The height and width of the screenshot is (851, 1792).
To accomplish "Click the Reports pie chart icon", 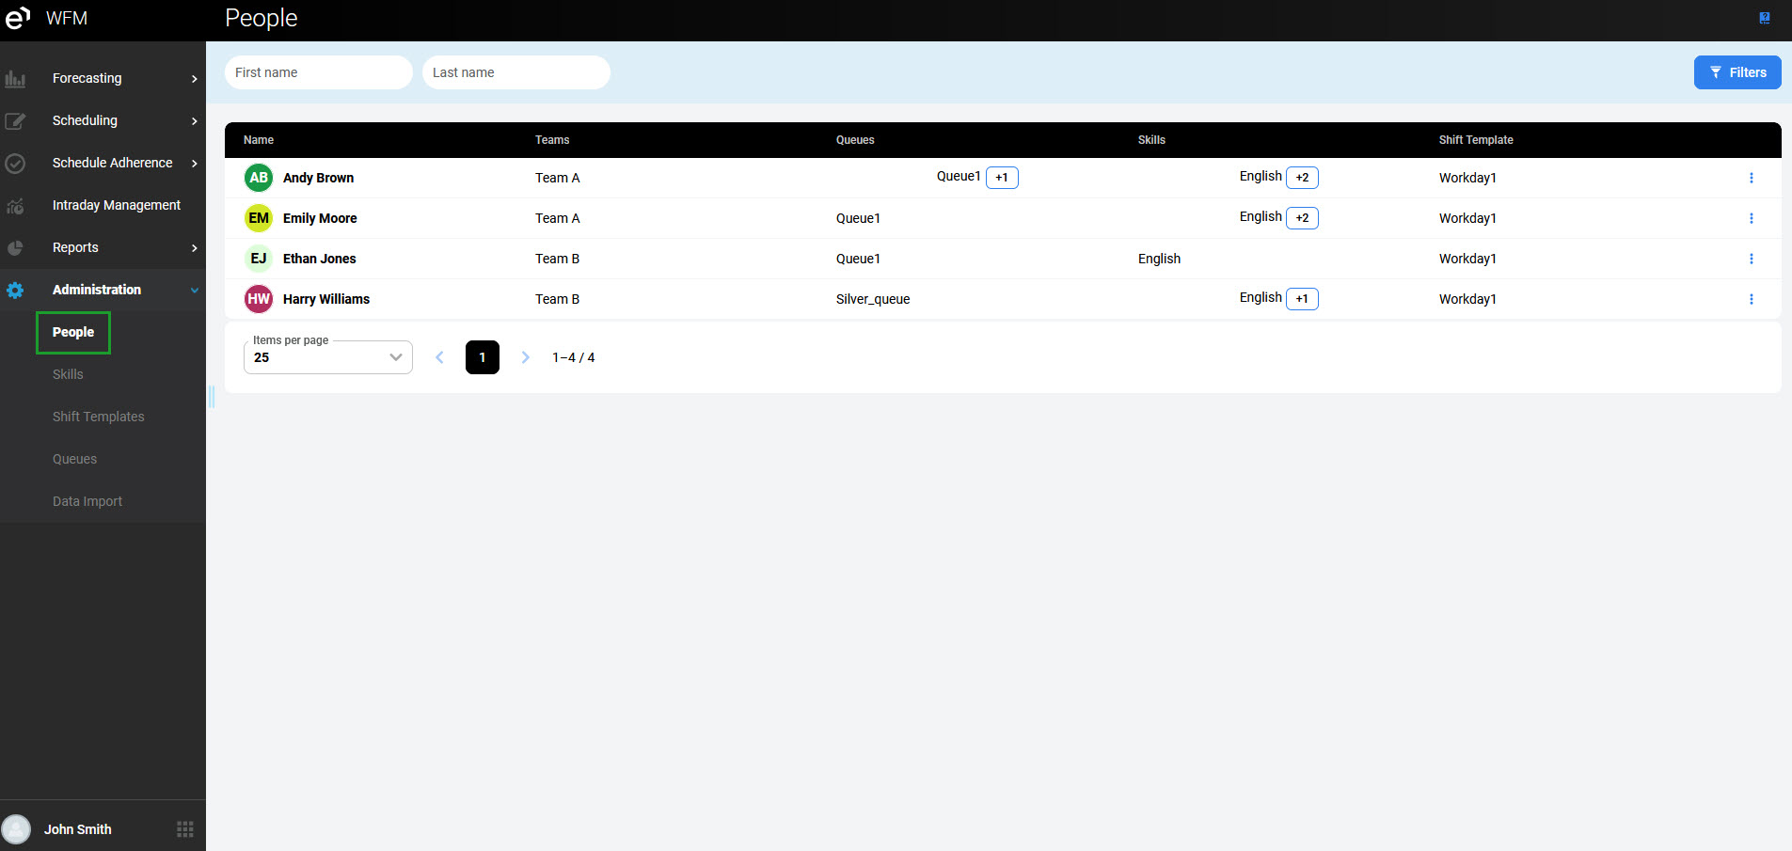I will click(x=15, y=248).
